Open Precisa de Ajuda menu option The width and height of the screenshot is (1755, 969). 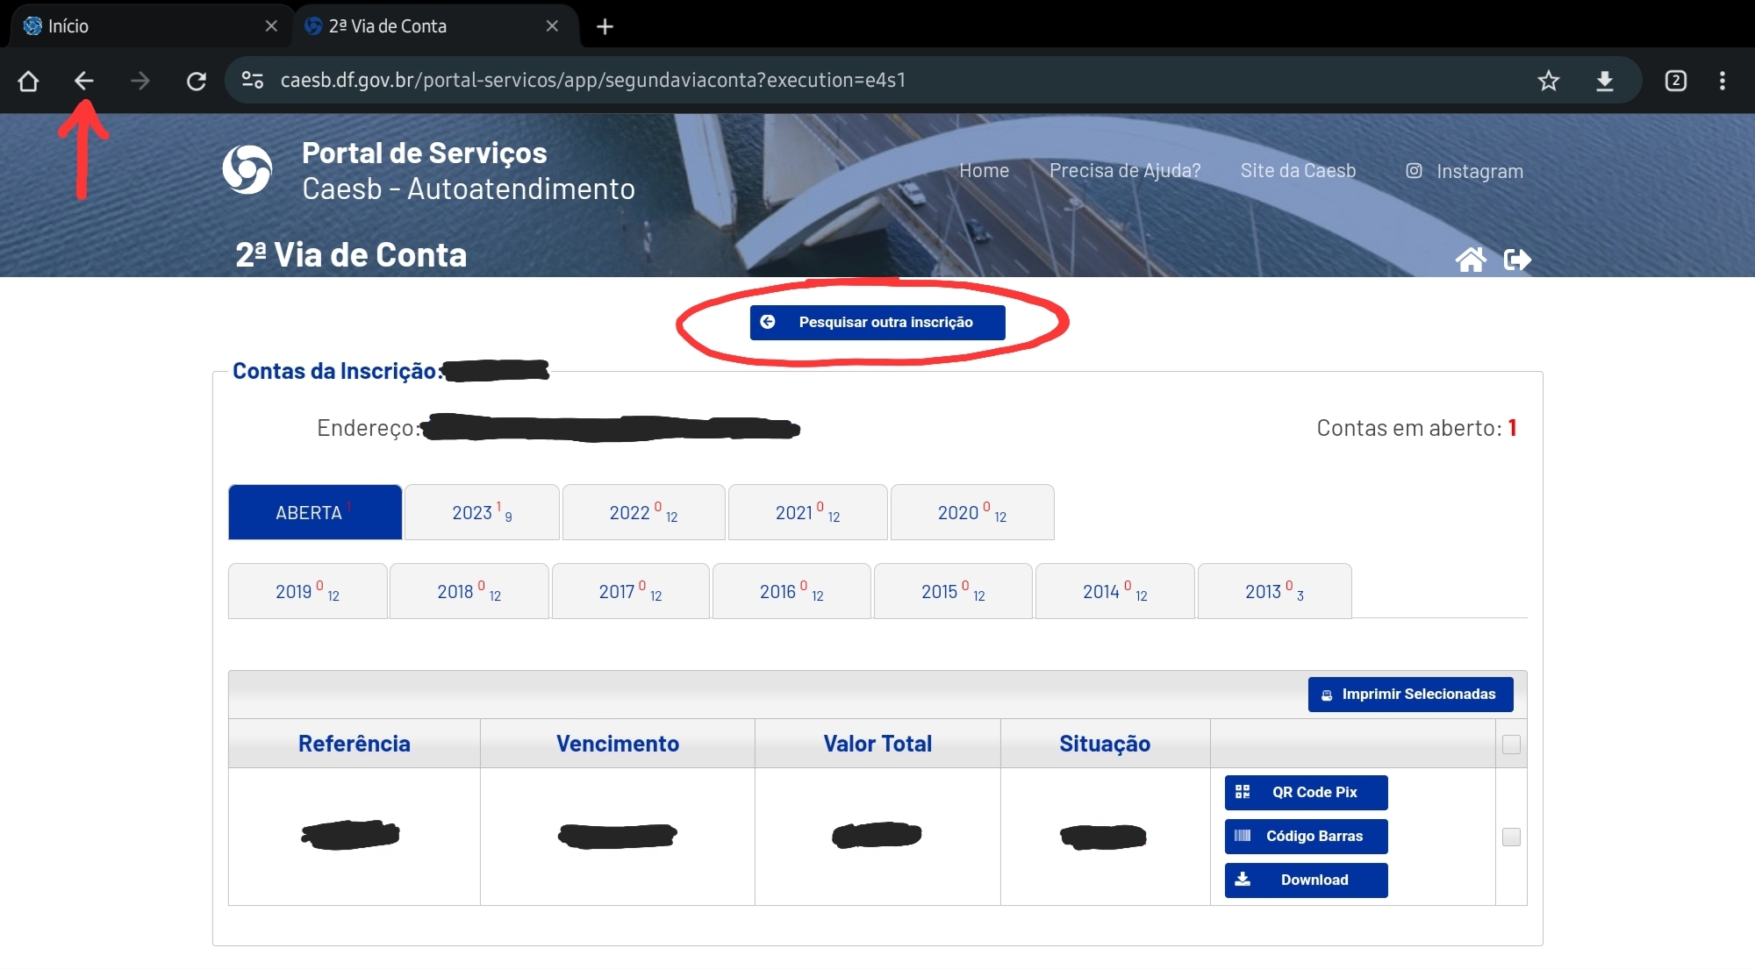pos(1125,169)
